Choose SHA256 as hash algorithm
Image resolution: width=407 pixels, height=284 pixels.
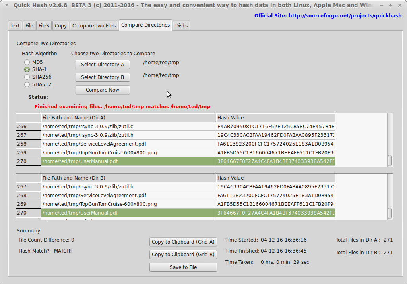click(27, 77)
